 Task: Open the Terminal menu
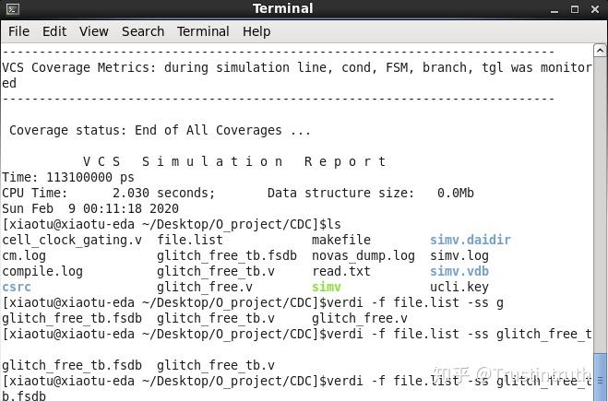click(x=203, y=31)
